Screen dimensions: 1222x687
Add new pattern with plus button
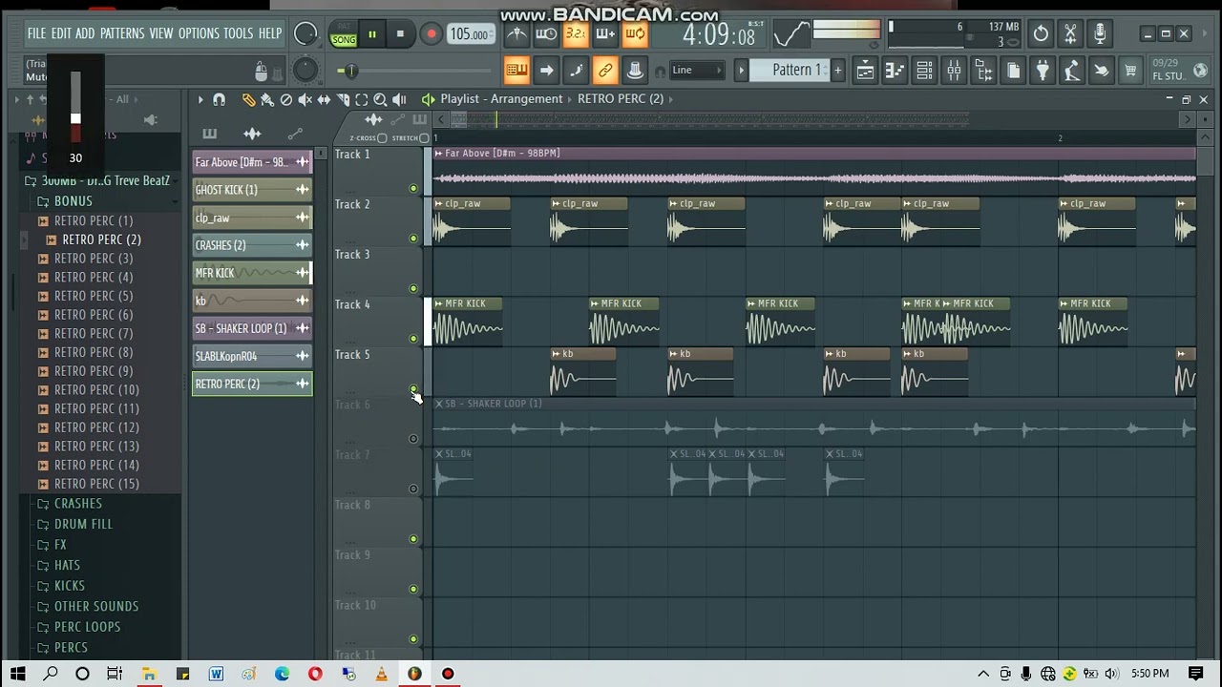pyautogui.click(x=838, y=70)
